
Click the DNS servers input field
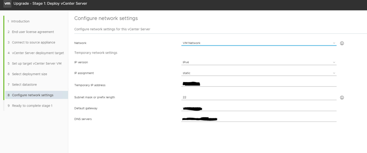click(x=259, y=119)
